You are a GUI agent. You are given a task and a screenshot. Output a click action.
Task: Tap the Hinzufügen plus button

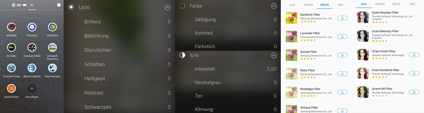[32, 89]
